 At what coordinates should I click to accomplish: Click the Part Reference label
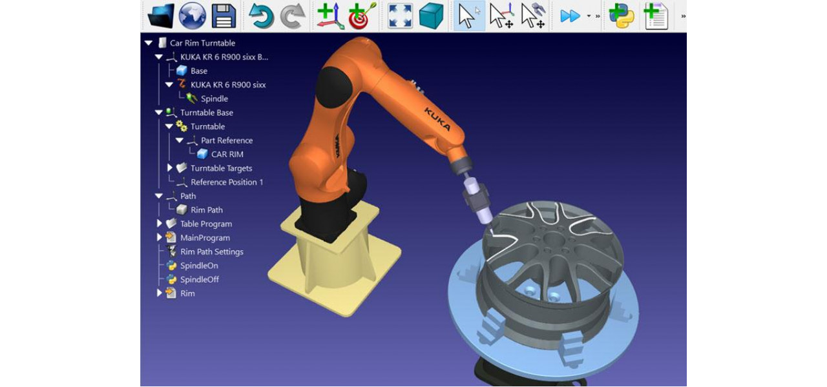[227, 141]
